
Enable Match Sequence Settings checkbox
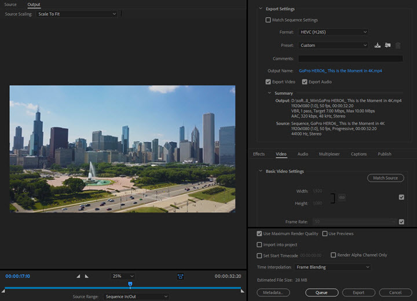(268, 20)
